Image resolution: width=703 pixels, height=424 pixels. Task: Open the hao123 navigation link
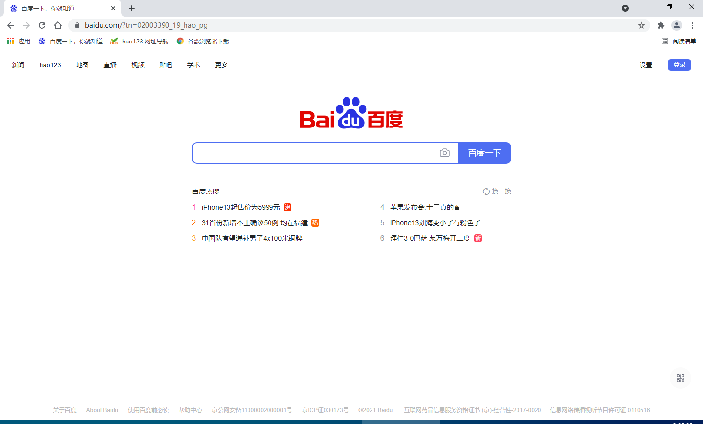50,65
